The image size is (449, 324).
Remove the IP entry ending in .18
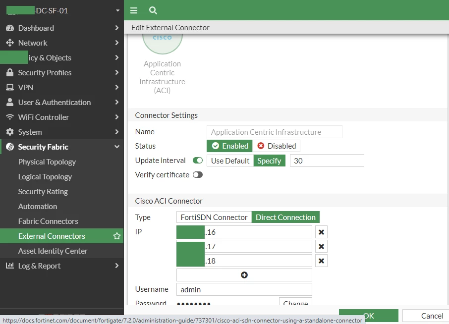pos(321,261)
